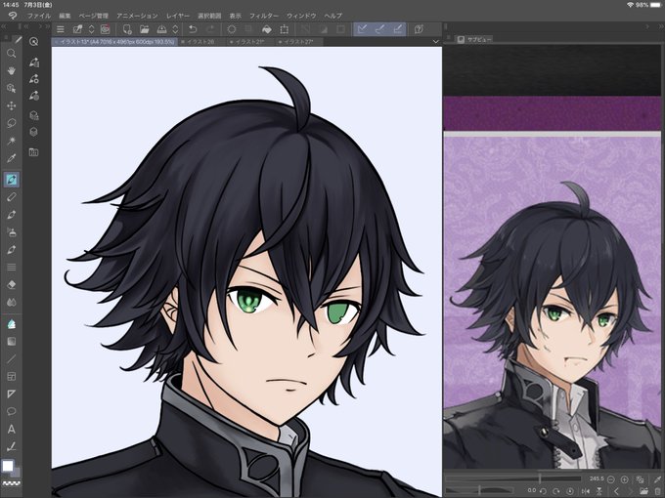Viewport: 665px width, 498px height.
Task: Click the Clear selection sparkle icon
Action: [232, 29]
